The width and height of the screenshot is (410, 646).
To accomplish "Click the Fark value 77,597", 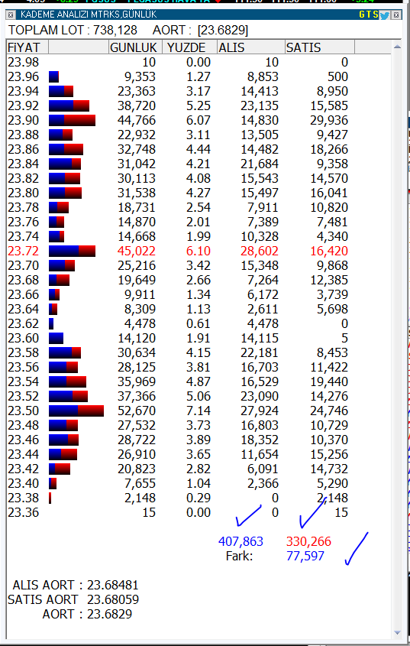I will point(305,557).
